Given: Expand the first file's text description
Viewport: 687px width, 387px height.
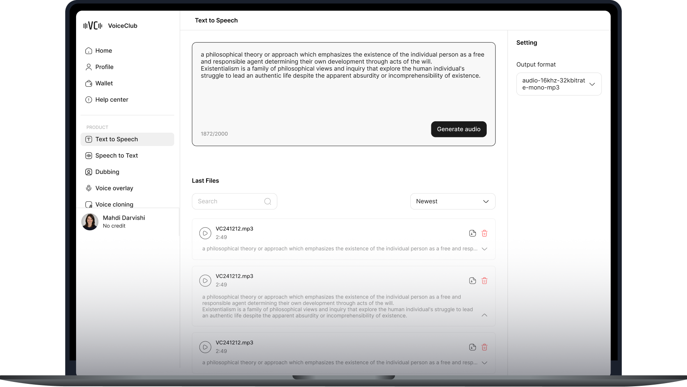Looking at the screenshot, I should (484, 249).
